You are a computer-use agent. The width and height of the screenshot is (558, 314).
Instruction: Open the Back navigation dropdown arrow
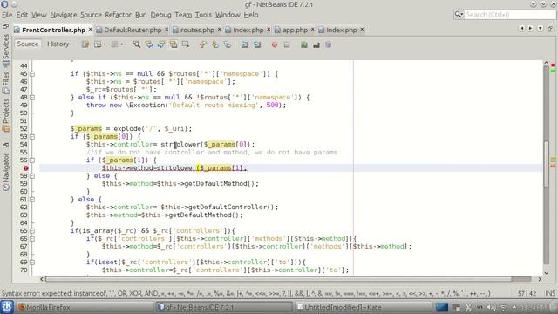tap(105, 44)
